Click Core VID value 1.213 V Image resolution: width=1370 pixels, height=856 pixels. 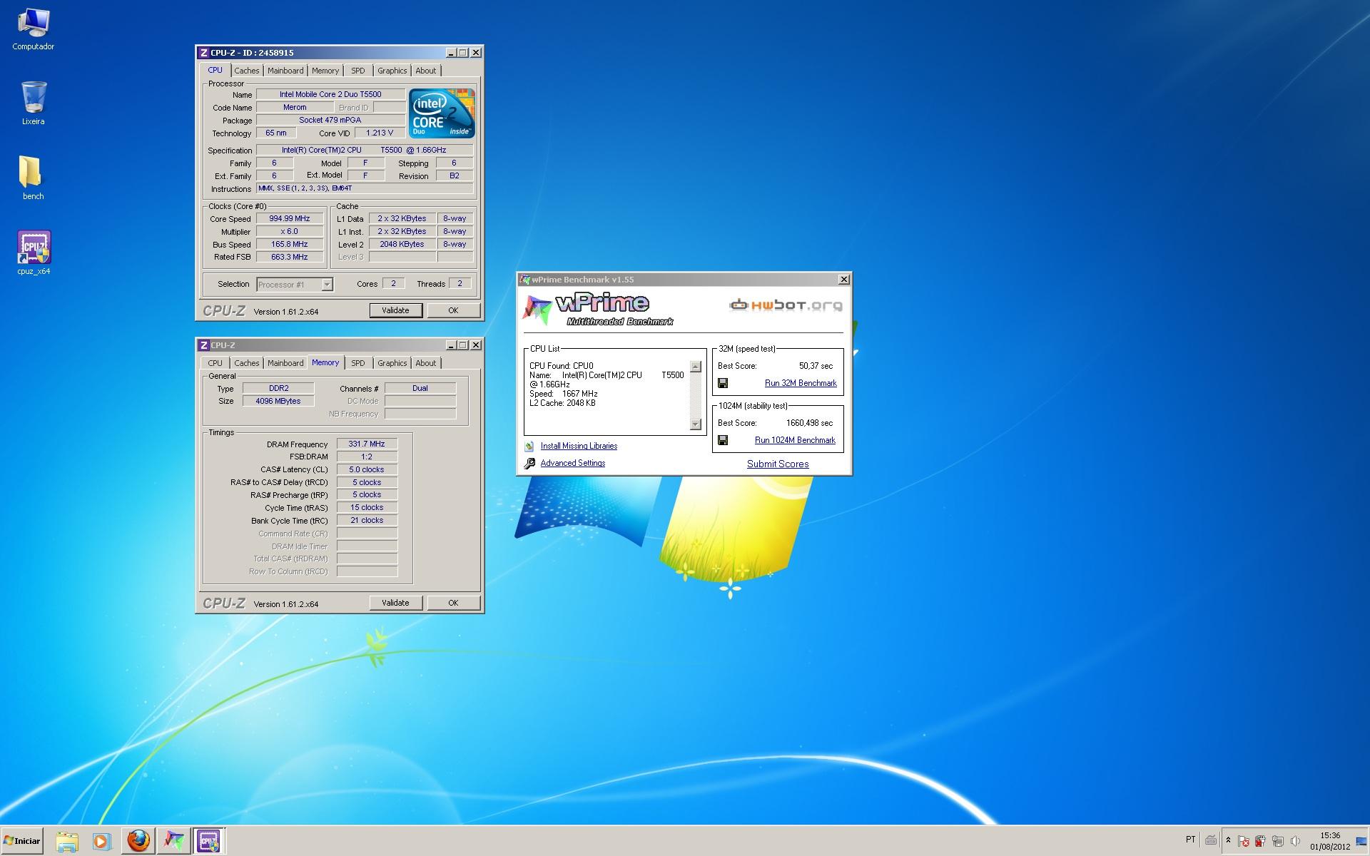379,133
